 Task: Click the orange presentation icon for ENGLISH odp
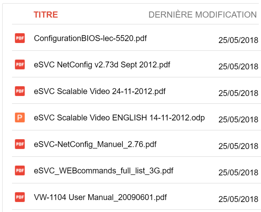point(20,118)
